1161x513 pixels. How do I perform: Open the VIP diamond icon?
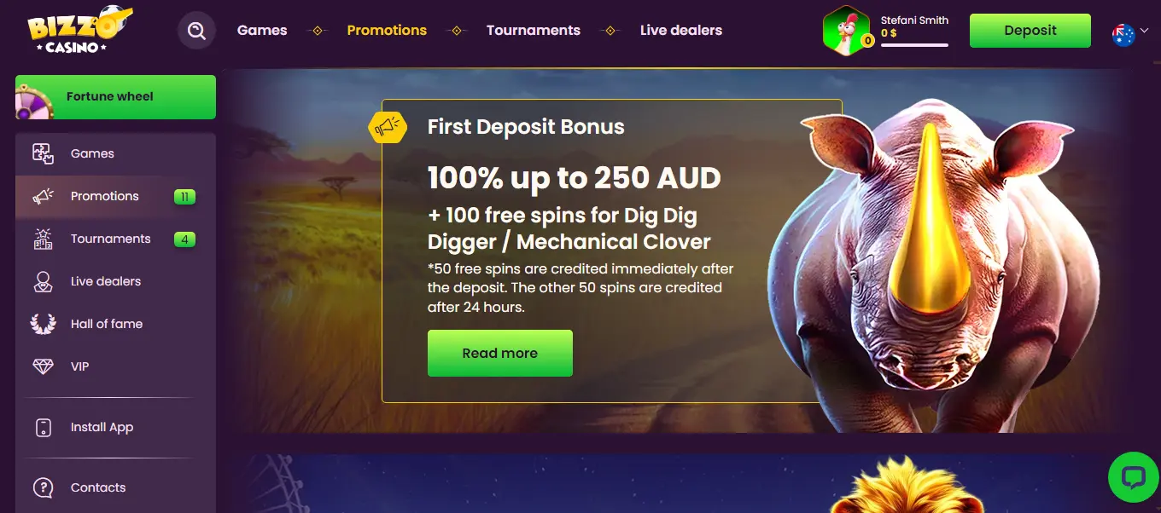point(43,366)
